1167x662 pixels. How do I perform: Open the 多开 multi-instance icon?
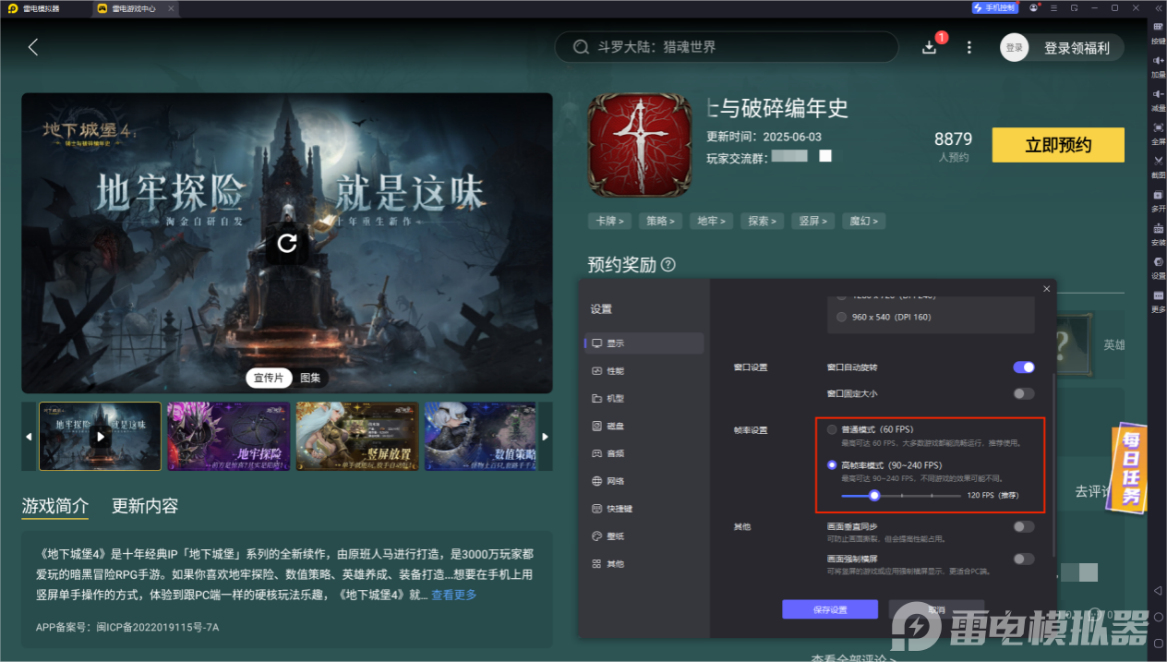tap(1158, 199)
